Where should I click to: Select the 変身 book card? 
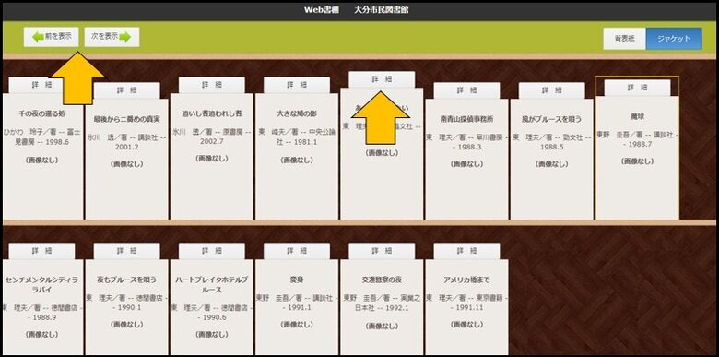click(x=297, y=307)
